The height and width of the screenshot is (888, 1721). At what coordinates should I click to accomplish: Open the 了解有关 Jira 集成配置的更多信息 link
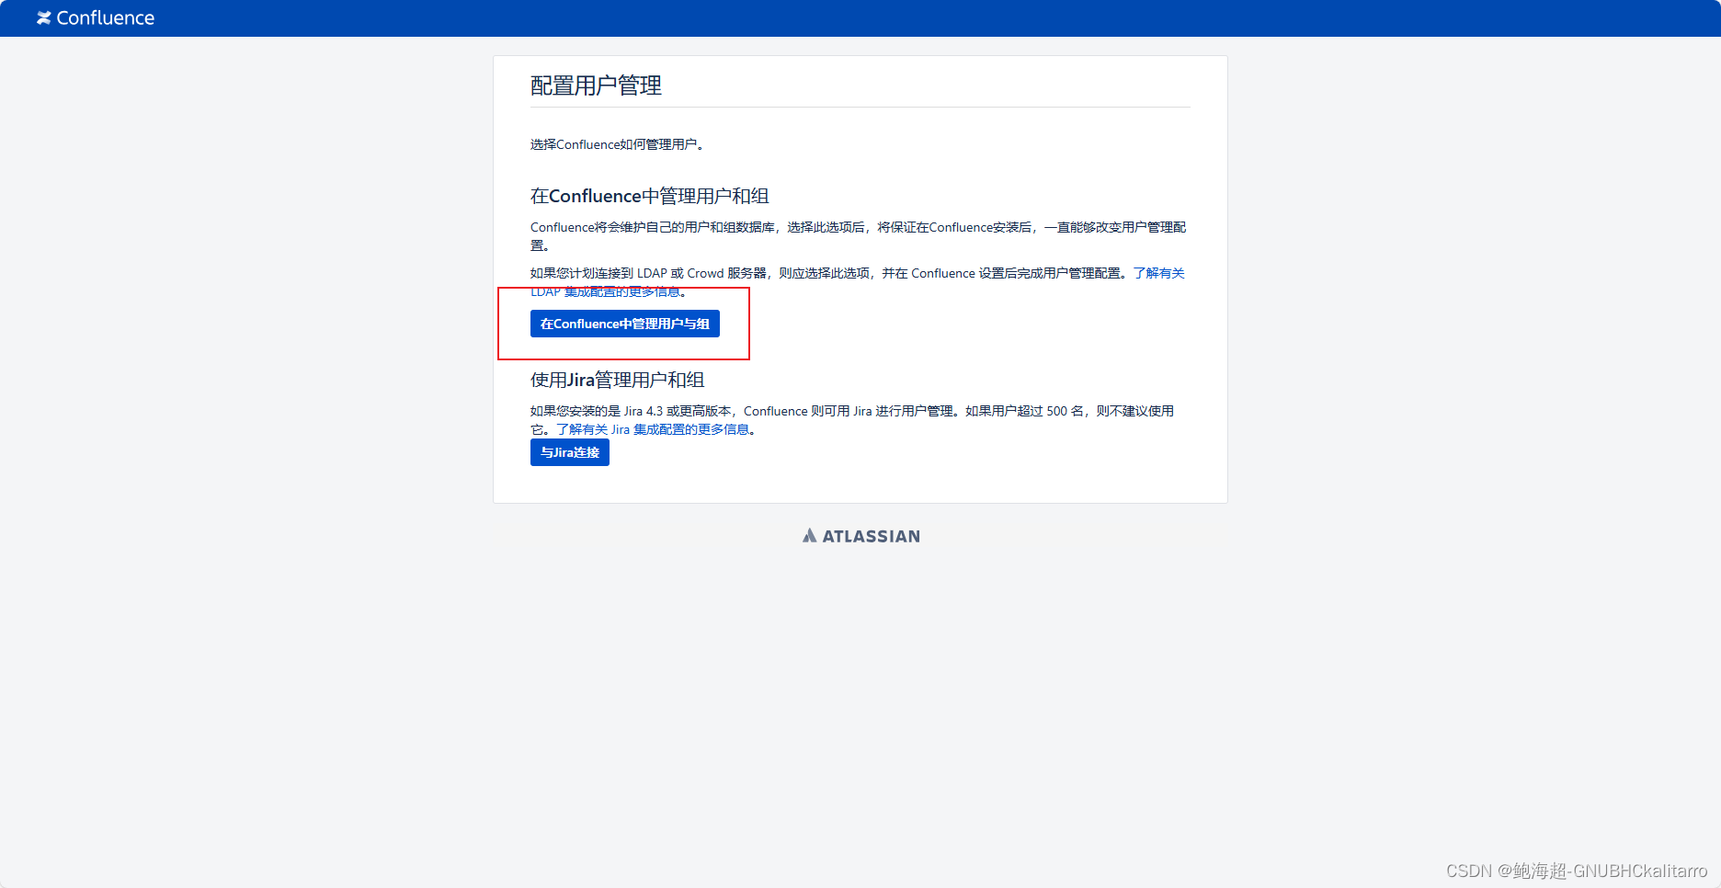coord(653,429)
